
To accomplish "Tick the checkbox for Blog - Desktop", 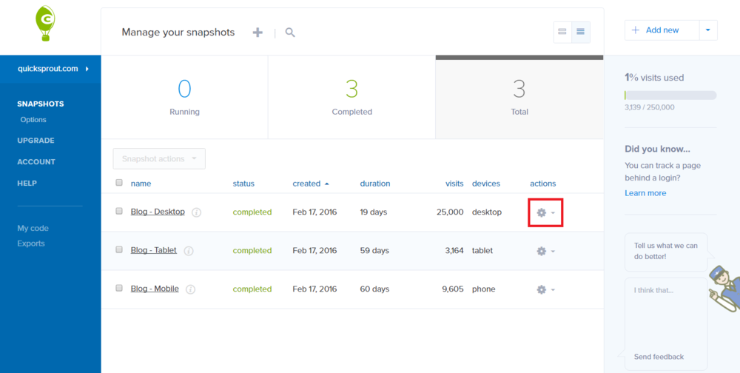I will click(119, 212).
